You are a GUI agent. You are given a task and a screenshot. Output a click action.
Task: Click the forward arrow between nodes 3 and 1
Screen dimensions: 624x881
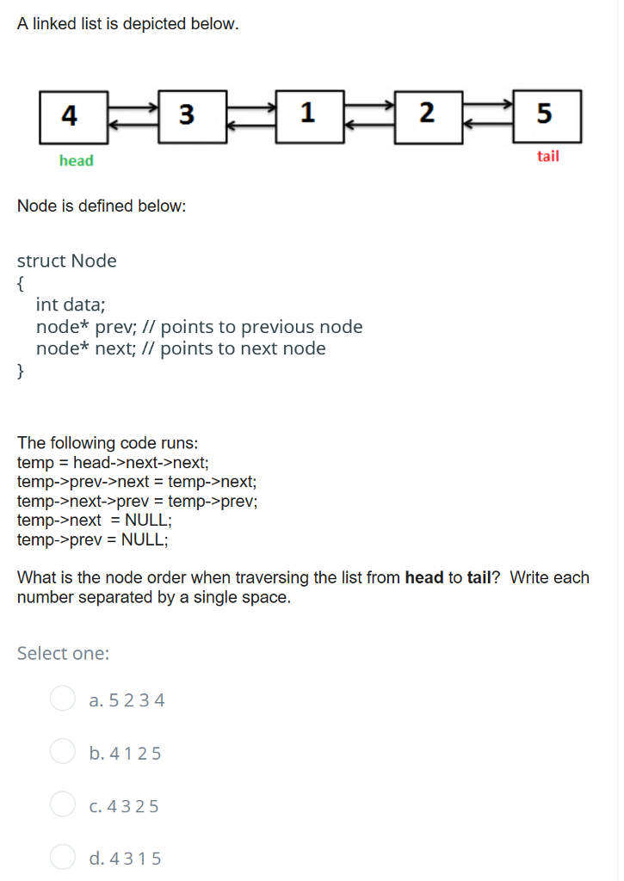coord(250,105)
